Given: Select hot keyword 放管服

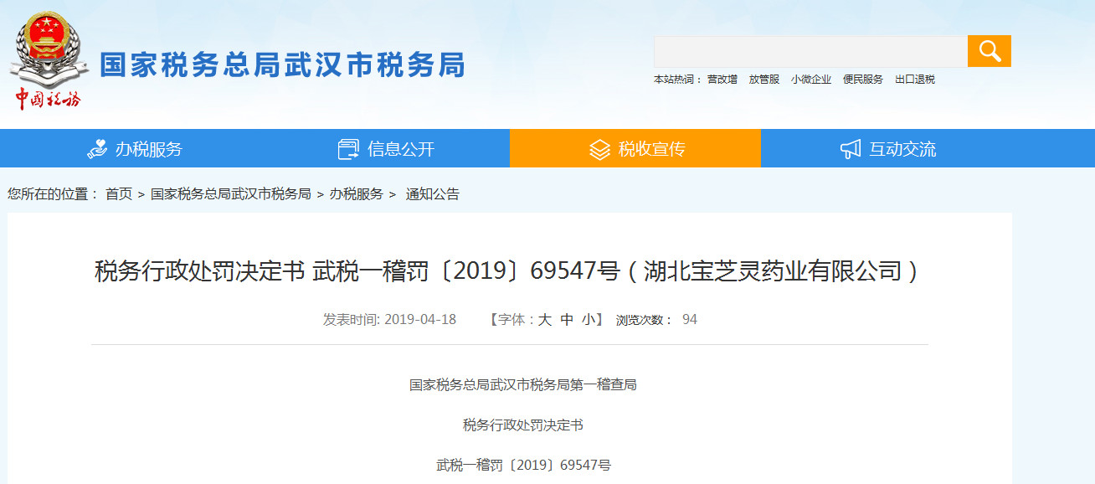Looking at the screenshot, I should pyautogui.click(x=763, y=80).
